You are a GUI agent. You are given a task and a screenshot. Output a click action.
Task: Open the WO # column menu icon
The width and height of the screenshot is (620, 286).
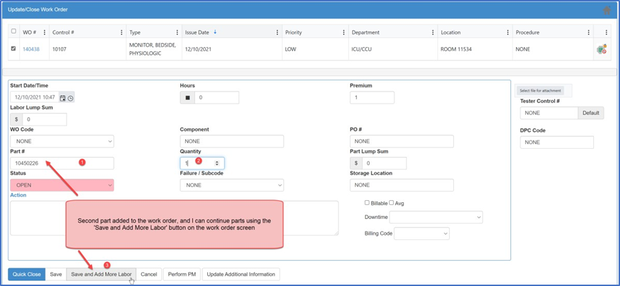(x=45, y=32)
